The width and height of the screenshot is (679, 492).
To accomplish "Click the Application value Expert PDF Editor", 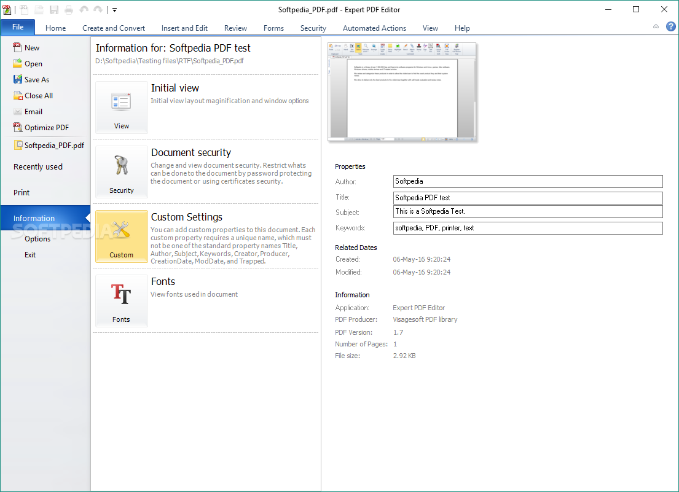I will tap(418, 308).
